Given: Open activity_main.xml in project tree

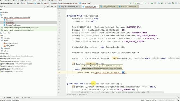Looking at the screenshot, I should [12, 43].
